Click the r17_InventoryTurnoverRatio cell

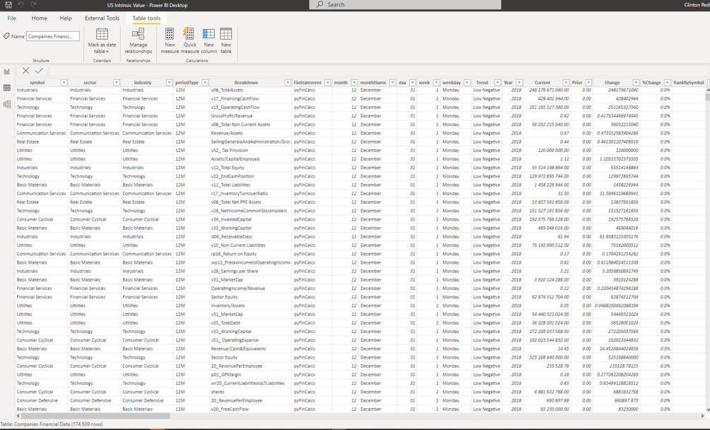tap(250, 194)
